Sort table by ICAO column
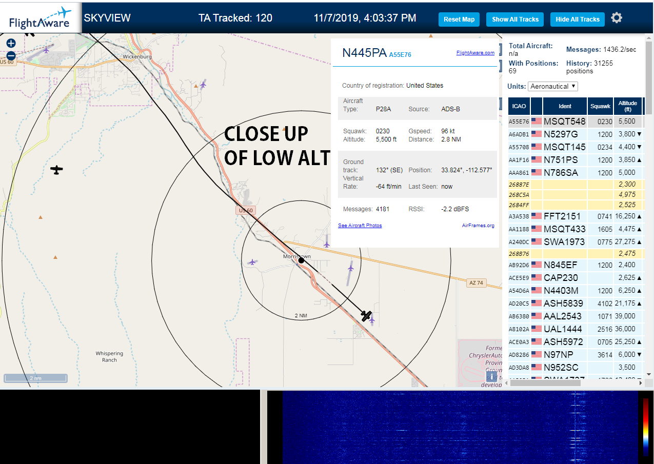The height and width of the screenshot is (464, 654). [x=519, y=106]
